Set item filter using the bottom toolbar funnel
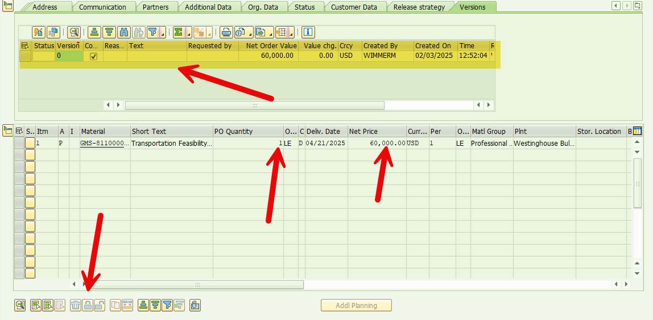Viewport: 653px width, 320px height. (x=167, y=305)
